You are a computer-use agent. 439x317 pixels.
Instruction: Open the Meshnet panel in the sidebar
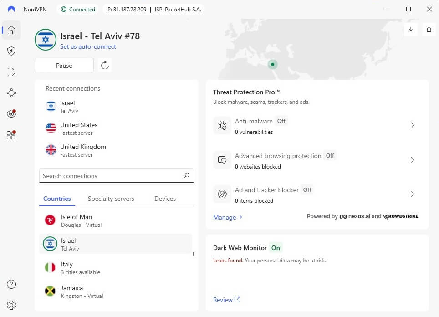point(11,93)
